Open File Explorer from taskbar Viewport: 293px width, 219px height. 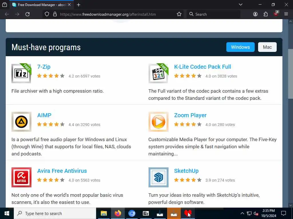pos(104,213)
